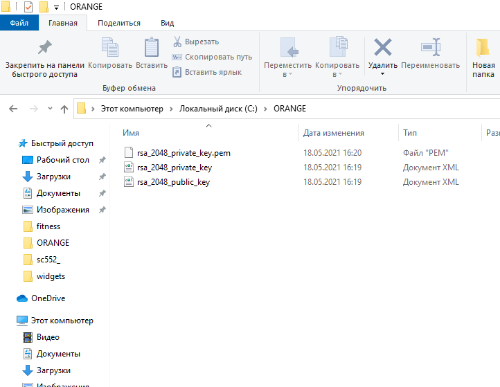
Task: Click date 18.05.2021 16:20
Action: 332,153
